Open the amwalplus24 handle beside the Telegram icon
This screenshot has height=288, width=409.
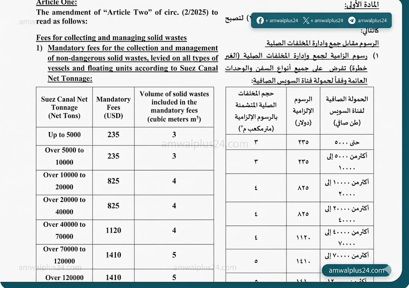click(x=372, y=20)
